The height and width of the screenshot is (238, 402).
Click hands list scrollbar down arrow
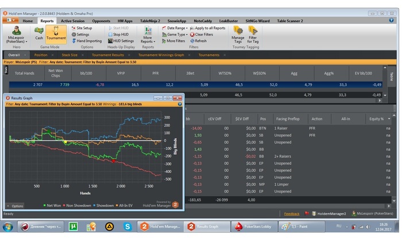(394, 201)
